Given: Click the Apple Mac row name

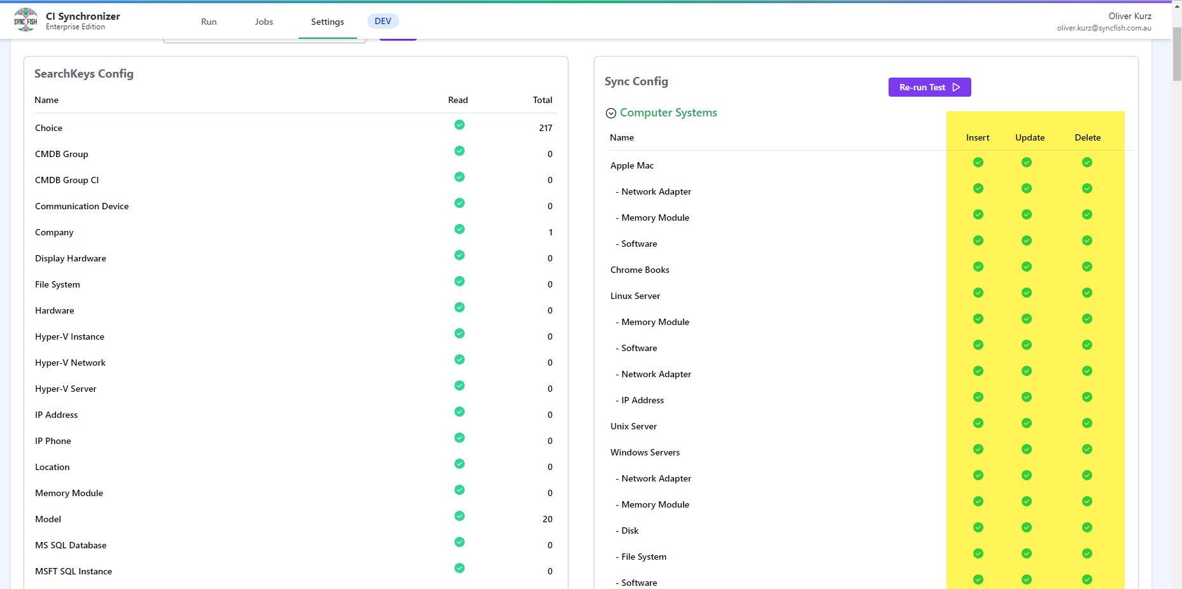Looking at the screenshot, I should 632,165.
